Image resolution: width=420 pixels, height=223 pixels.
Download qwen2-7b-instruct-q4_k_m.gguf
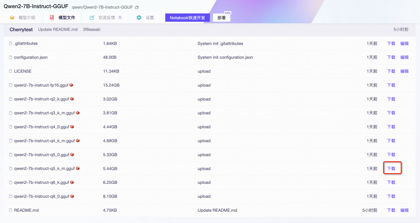pyautogui.click(x=391, y=141)
